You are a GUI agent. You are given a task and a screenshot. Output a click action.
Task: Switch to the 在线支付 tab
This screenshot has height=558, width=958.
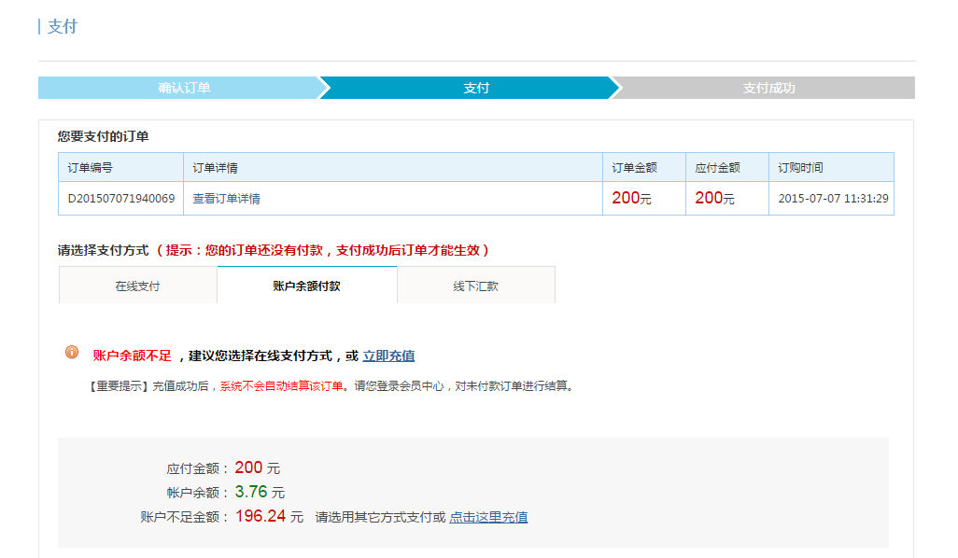137,286
